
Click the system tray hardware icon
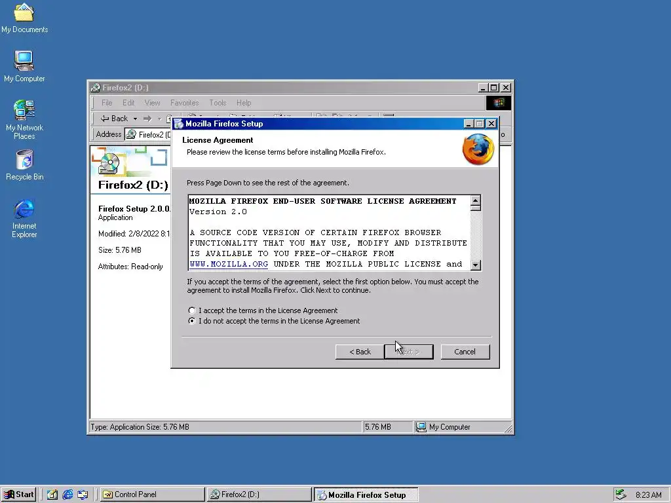(x=620, y=494)
